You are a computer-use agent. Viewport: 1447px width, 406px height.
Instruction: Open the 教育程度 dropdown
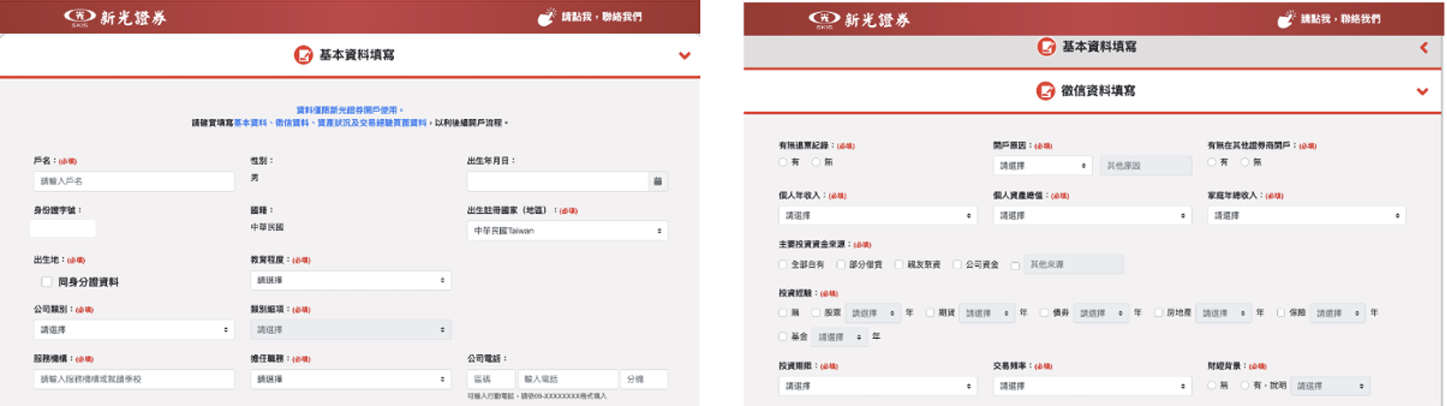pyautogui.click(x=350, y=280)
